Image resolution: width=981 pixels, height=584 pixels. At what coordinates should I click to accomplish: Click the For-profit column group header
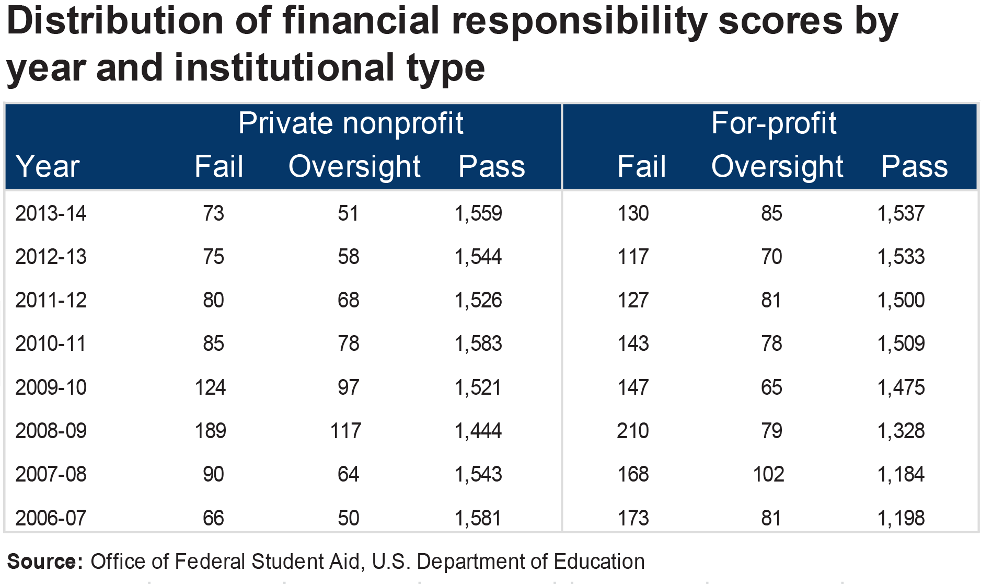774,123
